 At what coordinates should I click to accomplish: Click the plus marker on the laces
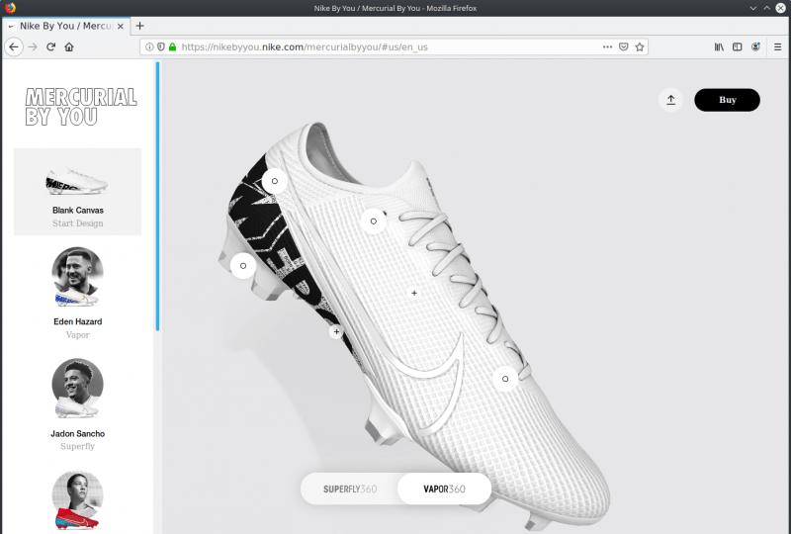click(x=414, y=293)
